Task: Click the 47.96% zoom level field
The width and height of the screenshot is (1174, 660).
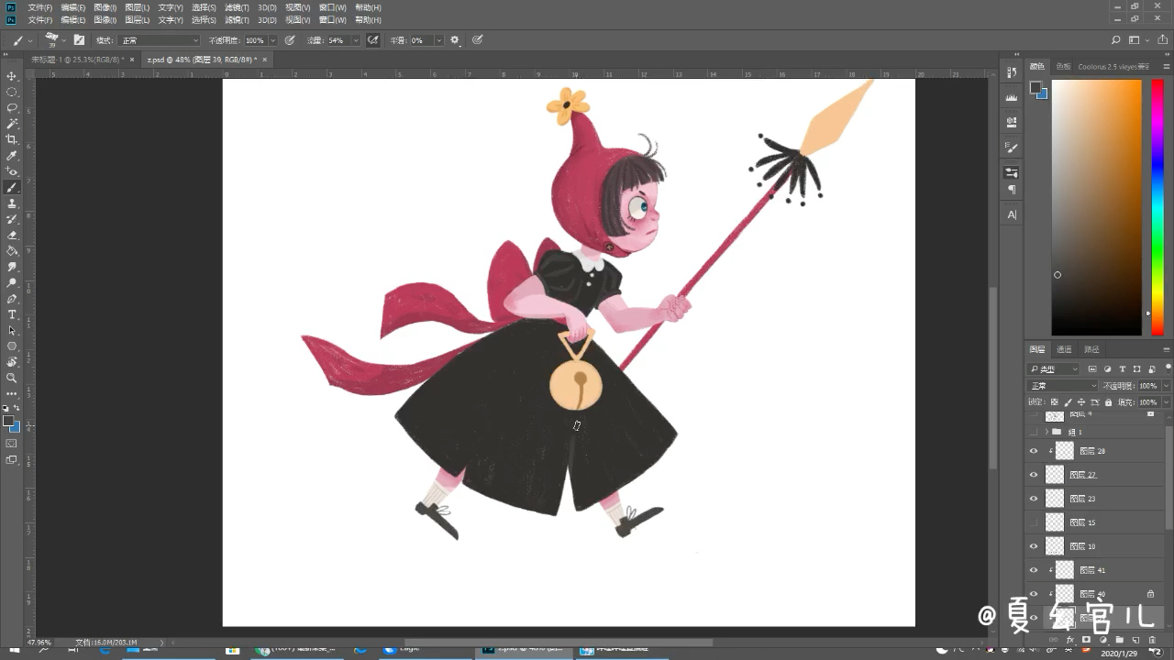Action: point(39,643)
